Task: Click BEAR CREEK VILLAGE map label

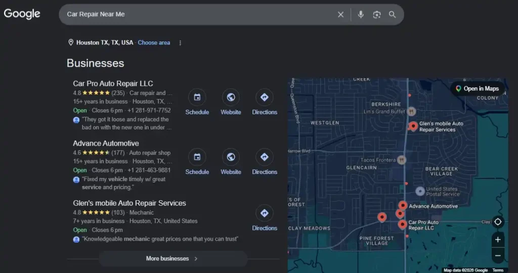Action: click(x=441, y=171)
